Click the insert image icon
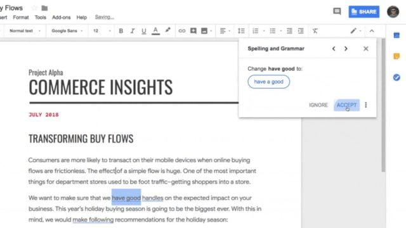 point(204,31)
